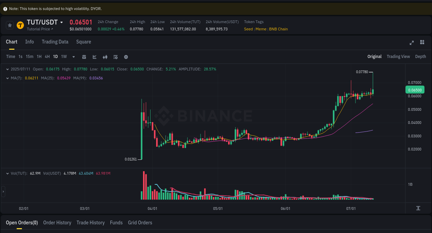Enable the 15m candle interval
Image resolution: width=432 pixels, height=233 pixels.
pos(29,56)
